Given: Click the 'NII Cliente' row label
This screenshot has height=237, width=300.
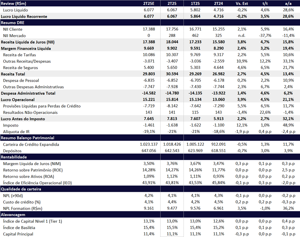Looking at the screenshot, I should [x=13, y=29].
